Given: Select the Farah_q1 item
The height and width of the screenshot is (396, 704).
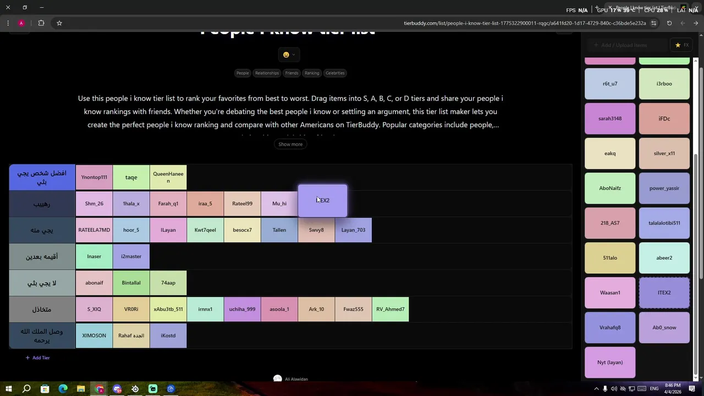Looking at the screenshot, I should pyautogui.click(x=168, y=204).
